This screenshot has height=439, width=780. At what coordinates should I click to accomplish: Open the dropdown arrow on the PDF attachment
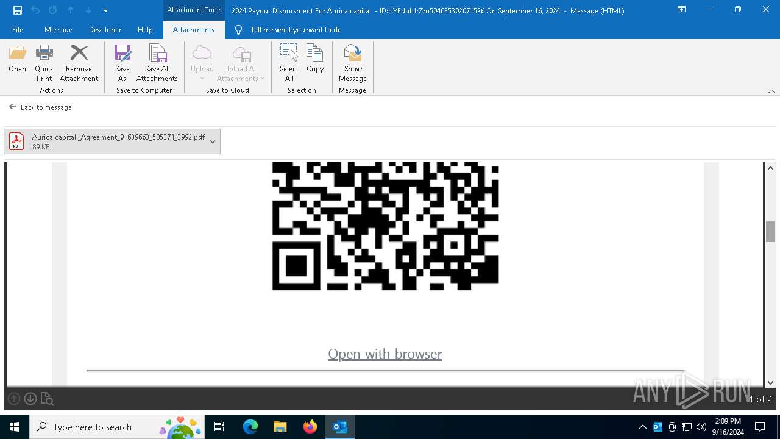pyautogui.click(x=213, y=141)
